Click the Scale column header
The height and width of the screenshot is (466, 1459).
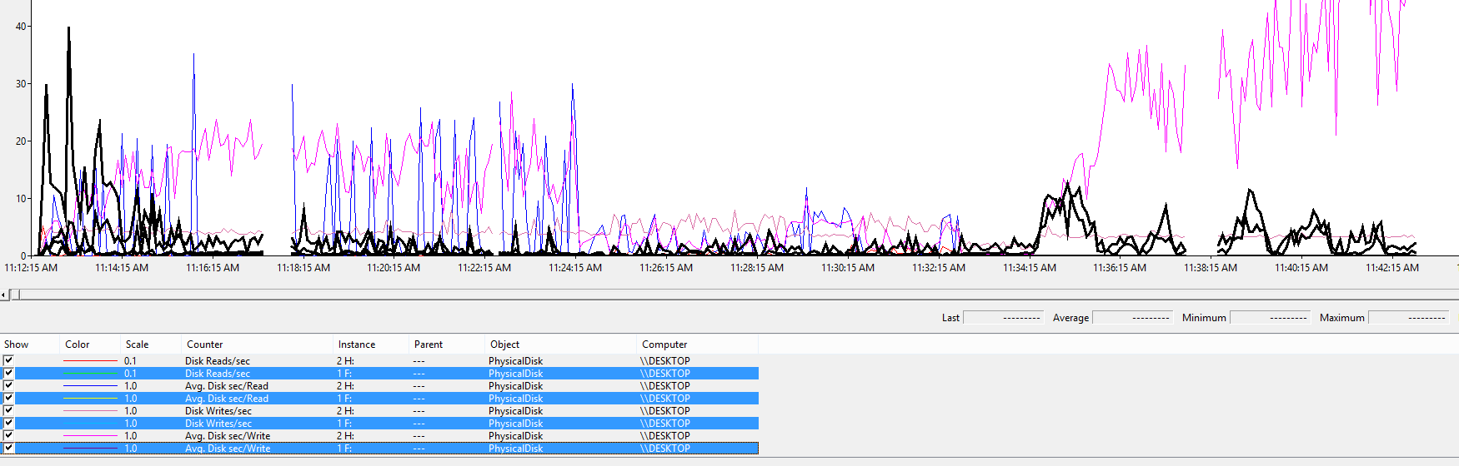click(x=138, y=345)
